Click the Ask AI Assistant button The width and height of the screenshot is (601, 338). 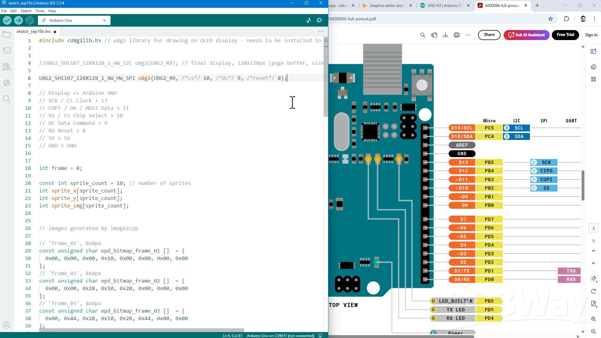click(526, 35)
